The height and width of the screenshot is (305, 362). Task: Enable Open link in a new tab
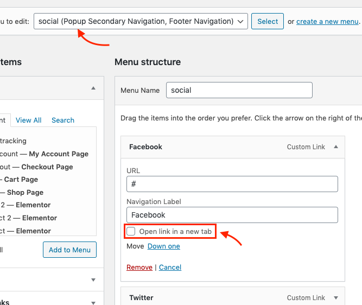click(x=131, y=232)
